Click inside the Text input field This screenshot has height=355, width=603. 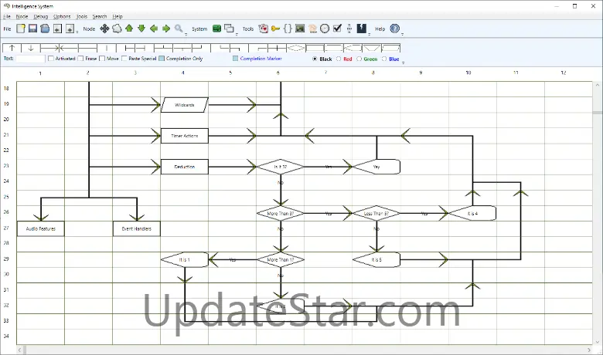[x=30, y=59]
